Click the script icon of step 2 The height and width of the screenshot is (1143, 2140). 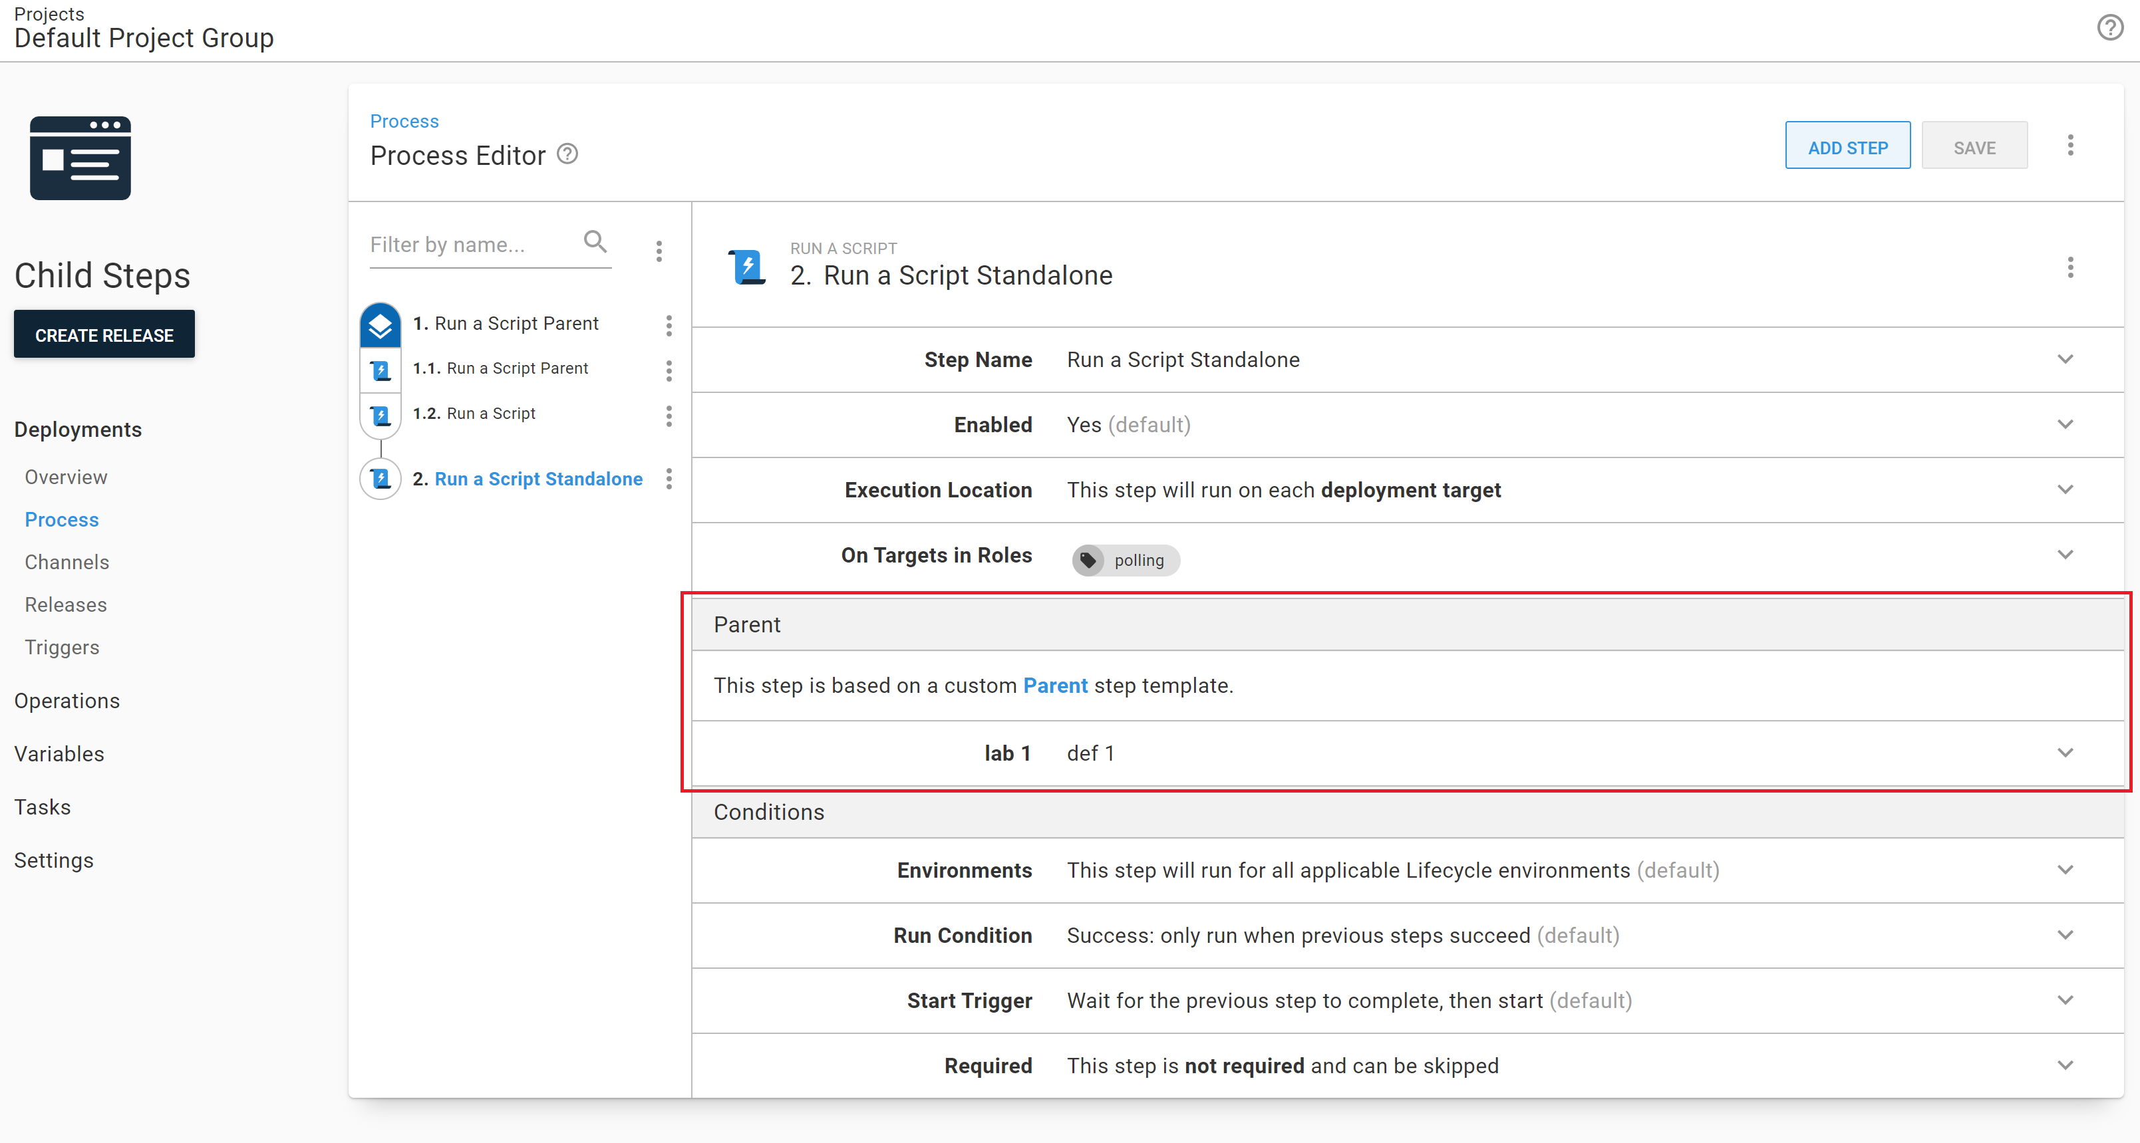(x=381, y=479)
